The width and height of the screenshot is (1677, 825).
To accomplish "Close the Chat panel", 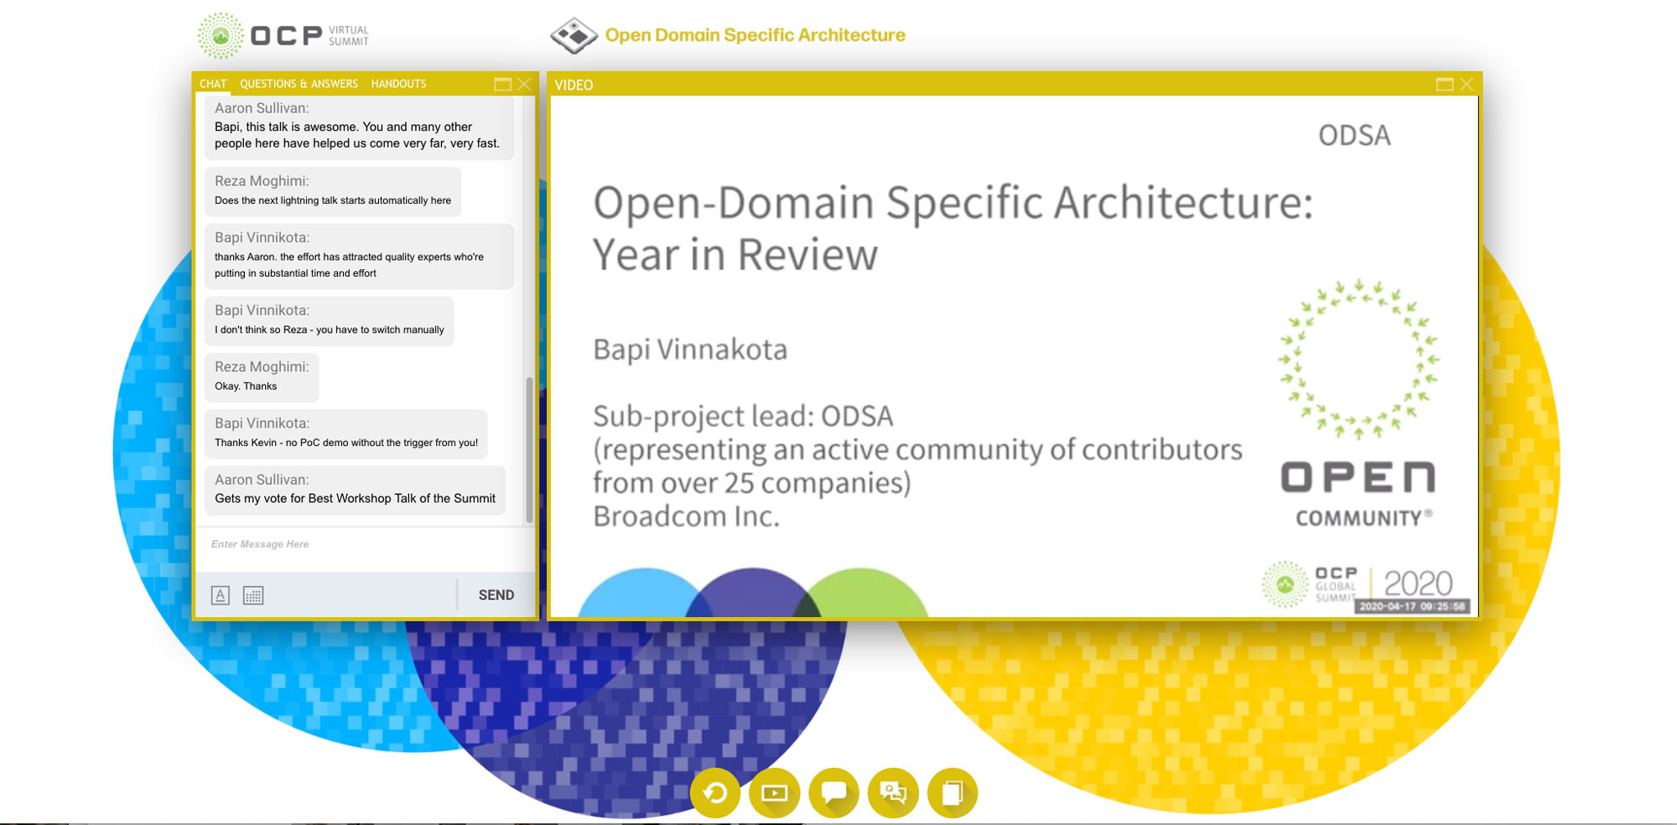I will [524, 84].
